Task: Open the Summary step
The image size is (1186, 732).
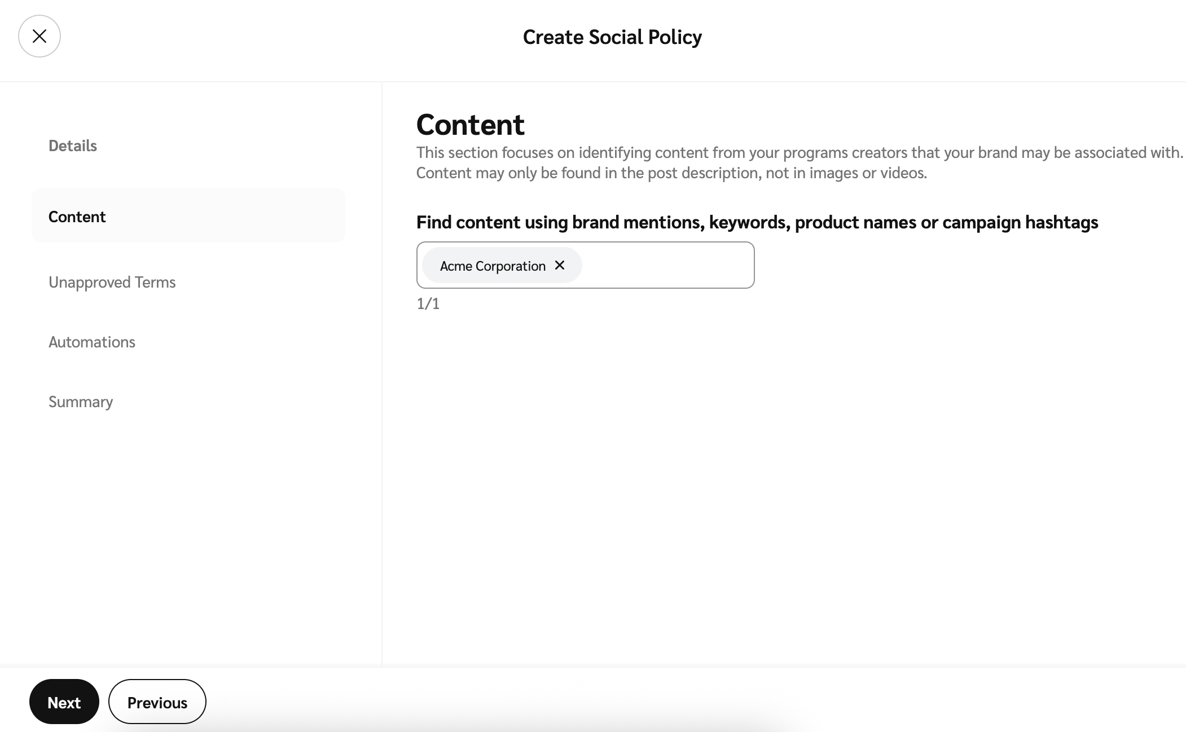Action: [x=81, y=402]
